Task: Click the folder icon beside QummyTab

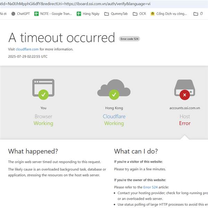Action: coord(106,14)
